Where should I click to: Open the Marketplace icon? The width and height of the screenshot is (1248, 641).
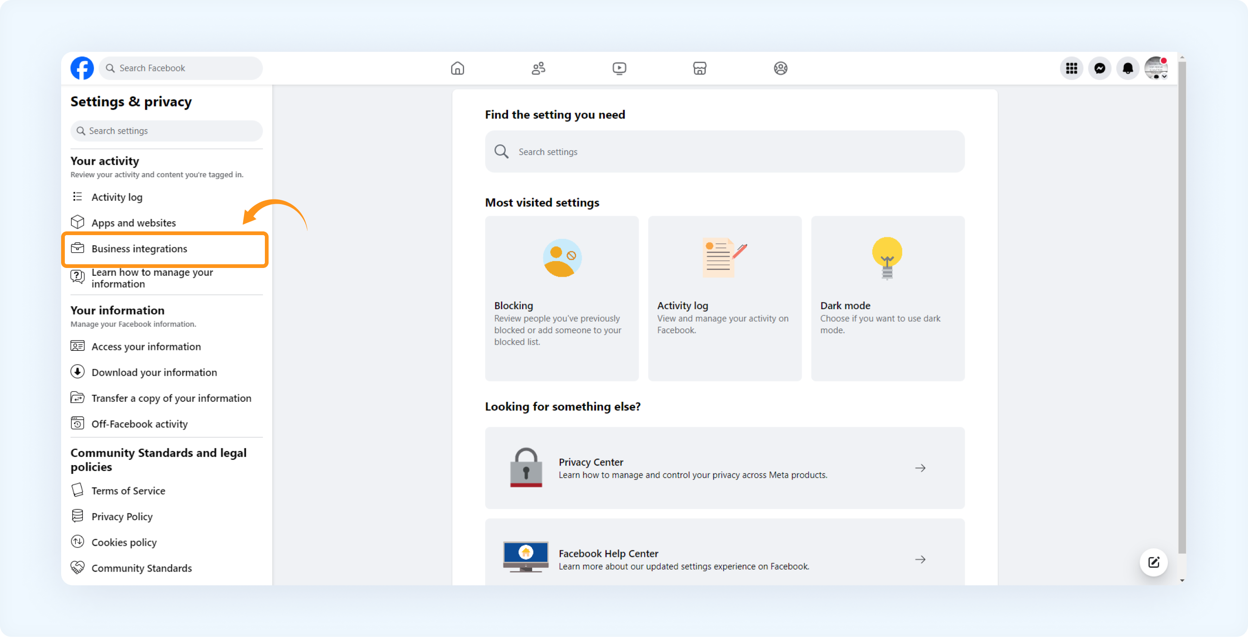click(700, 68)
